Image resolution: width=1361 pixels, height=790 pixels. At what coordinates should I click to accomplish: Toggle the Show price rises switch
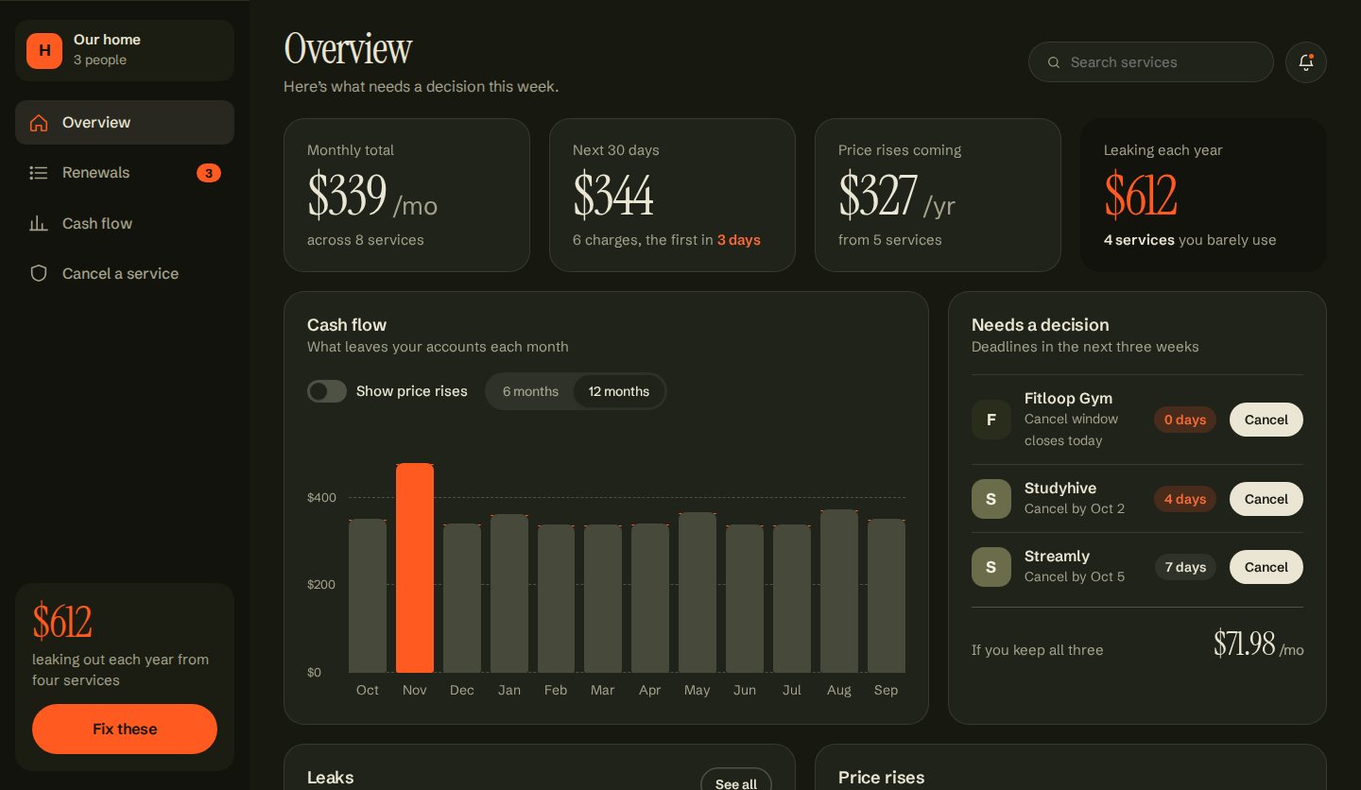pyautogui.click(x=327, y=391)
